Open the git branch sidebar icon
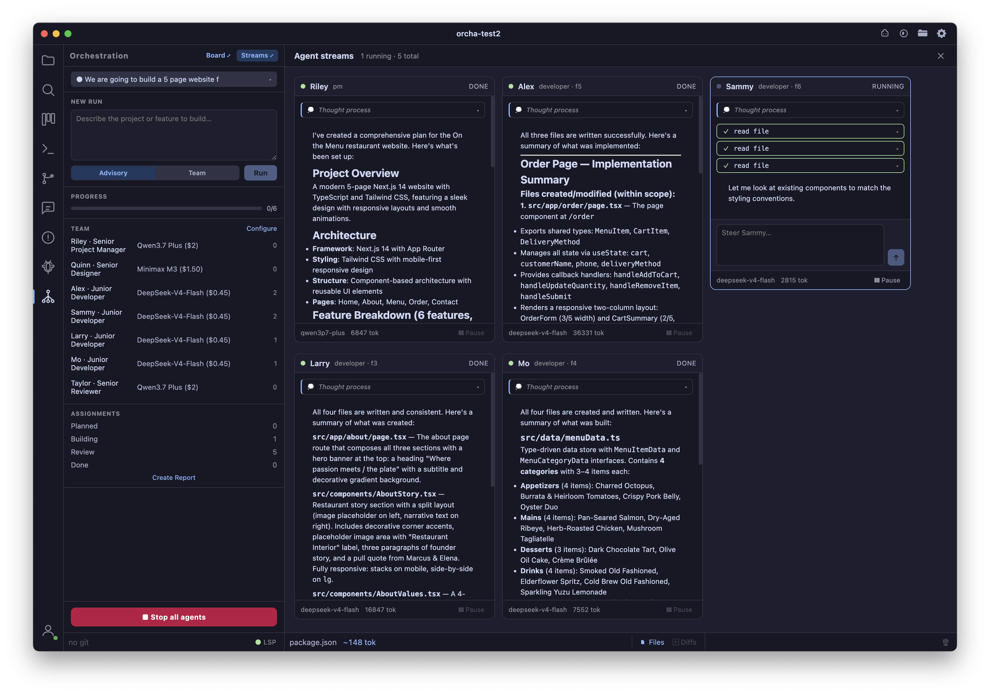990x695 pixels. 48,178
